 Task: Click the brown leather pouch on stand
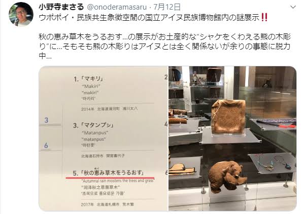click(228, 117)
